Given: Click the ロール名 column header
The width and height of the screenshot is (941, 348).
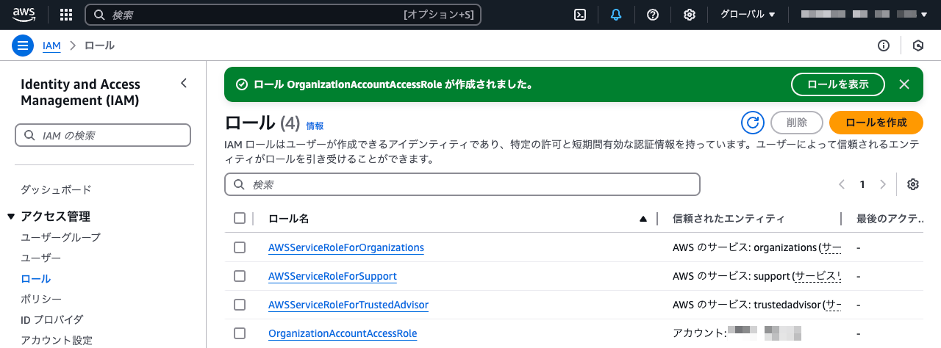Looking at the screenshot, I should pos(289,219).
